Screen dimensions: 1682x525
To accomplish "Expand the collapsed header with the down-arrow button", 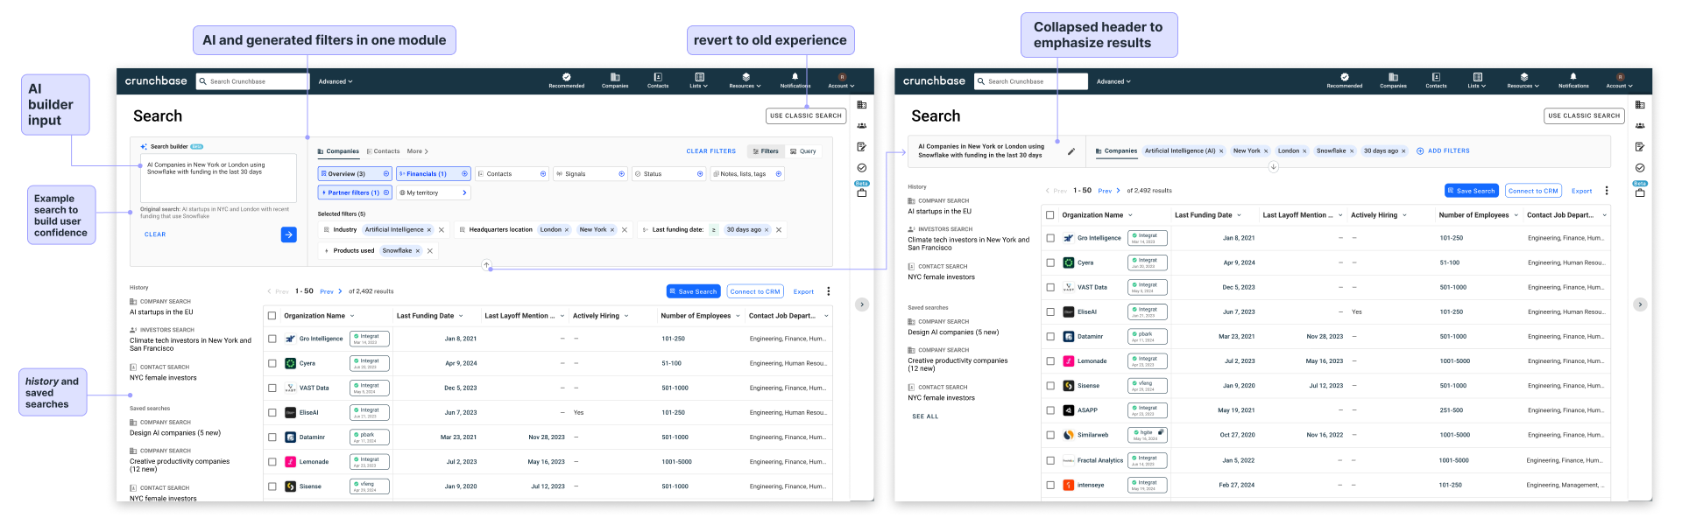I will click(1273, 166).
